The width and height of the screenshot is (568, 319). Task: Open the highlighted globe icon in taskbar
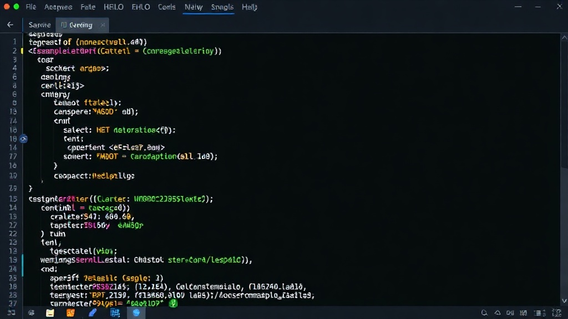point(136,313)
